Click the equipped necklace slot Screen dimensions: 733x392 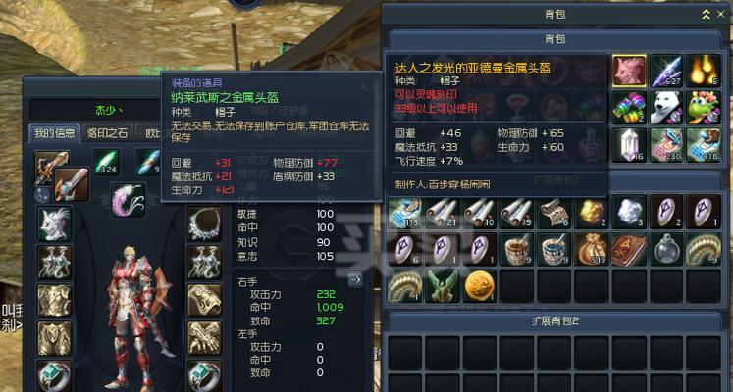(x=205, y=223)
